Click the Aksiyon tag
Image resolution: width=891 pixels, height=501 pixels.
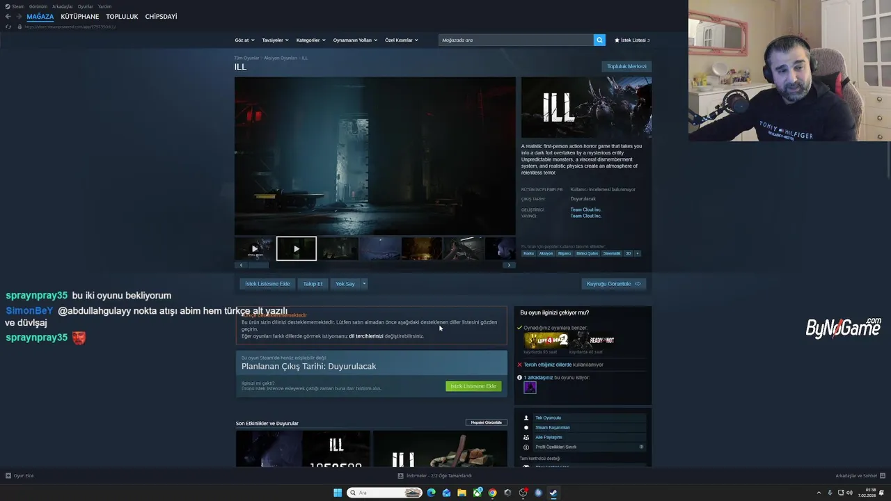point(546,253)
